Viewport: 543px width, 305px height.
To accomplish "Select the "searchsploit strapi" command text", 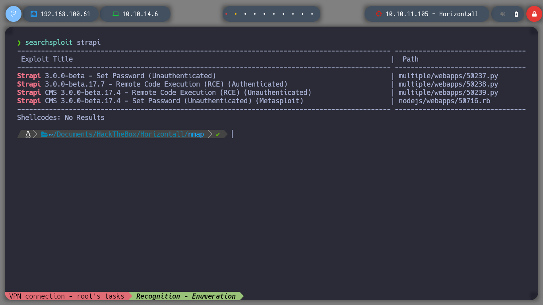I will 63,42.
